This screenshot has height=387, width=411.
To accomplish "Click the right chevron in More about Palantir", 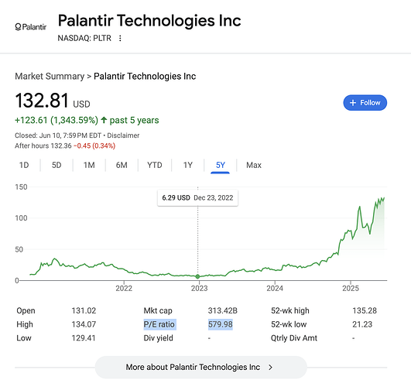I will (x=270, y=368).
